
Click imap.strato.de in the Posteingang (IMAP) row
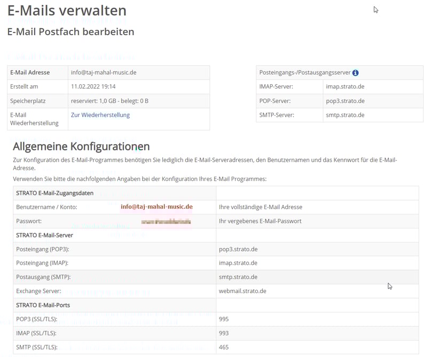pos(238,263)
